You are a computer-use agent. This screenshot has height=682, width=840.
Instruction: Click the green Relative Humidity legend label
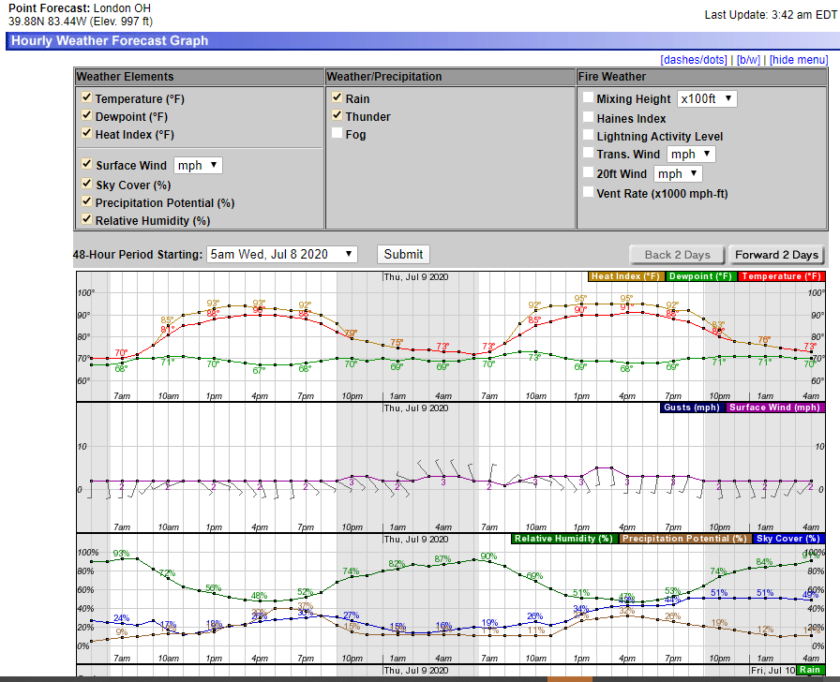click(x=562, y=539)
